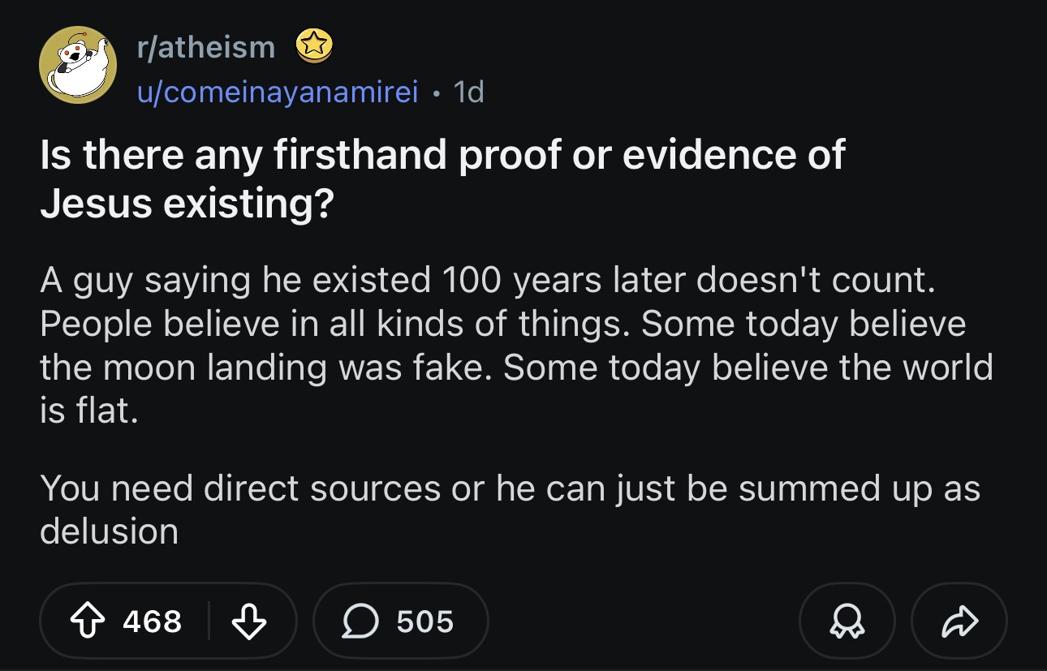
Task: Open u/comeinayanamirei's profile
Action: [277, 92]
